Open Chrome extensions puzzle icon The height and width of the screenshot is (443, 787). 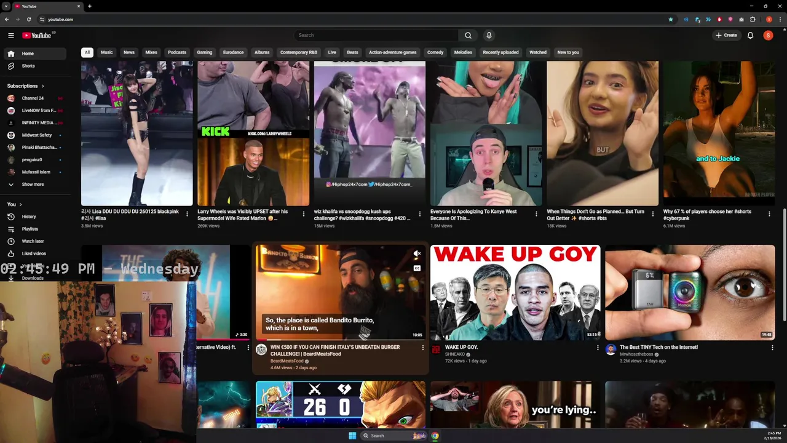click(x=753, y=19)
